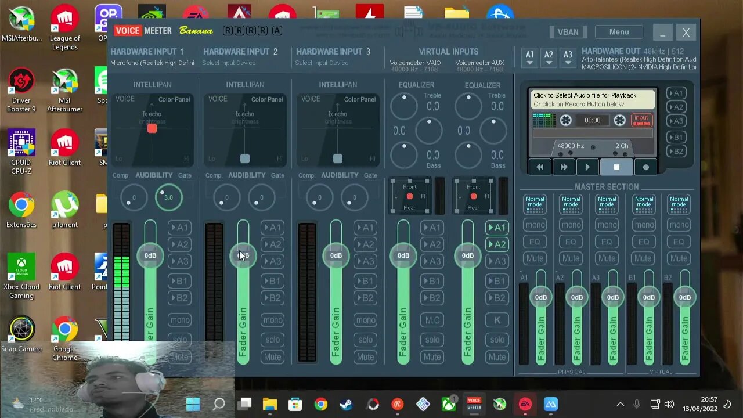
Task: Open File Explorer from the taskbar
Action: click(270, 404)
